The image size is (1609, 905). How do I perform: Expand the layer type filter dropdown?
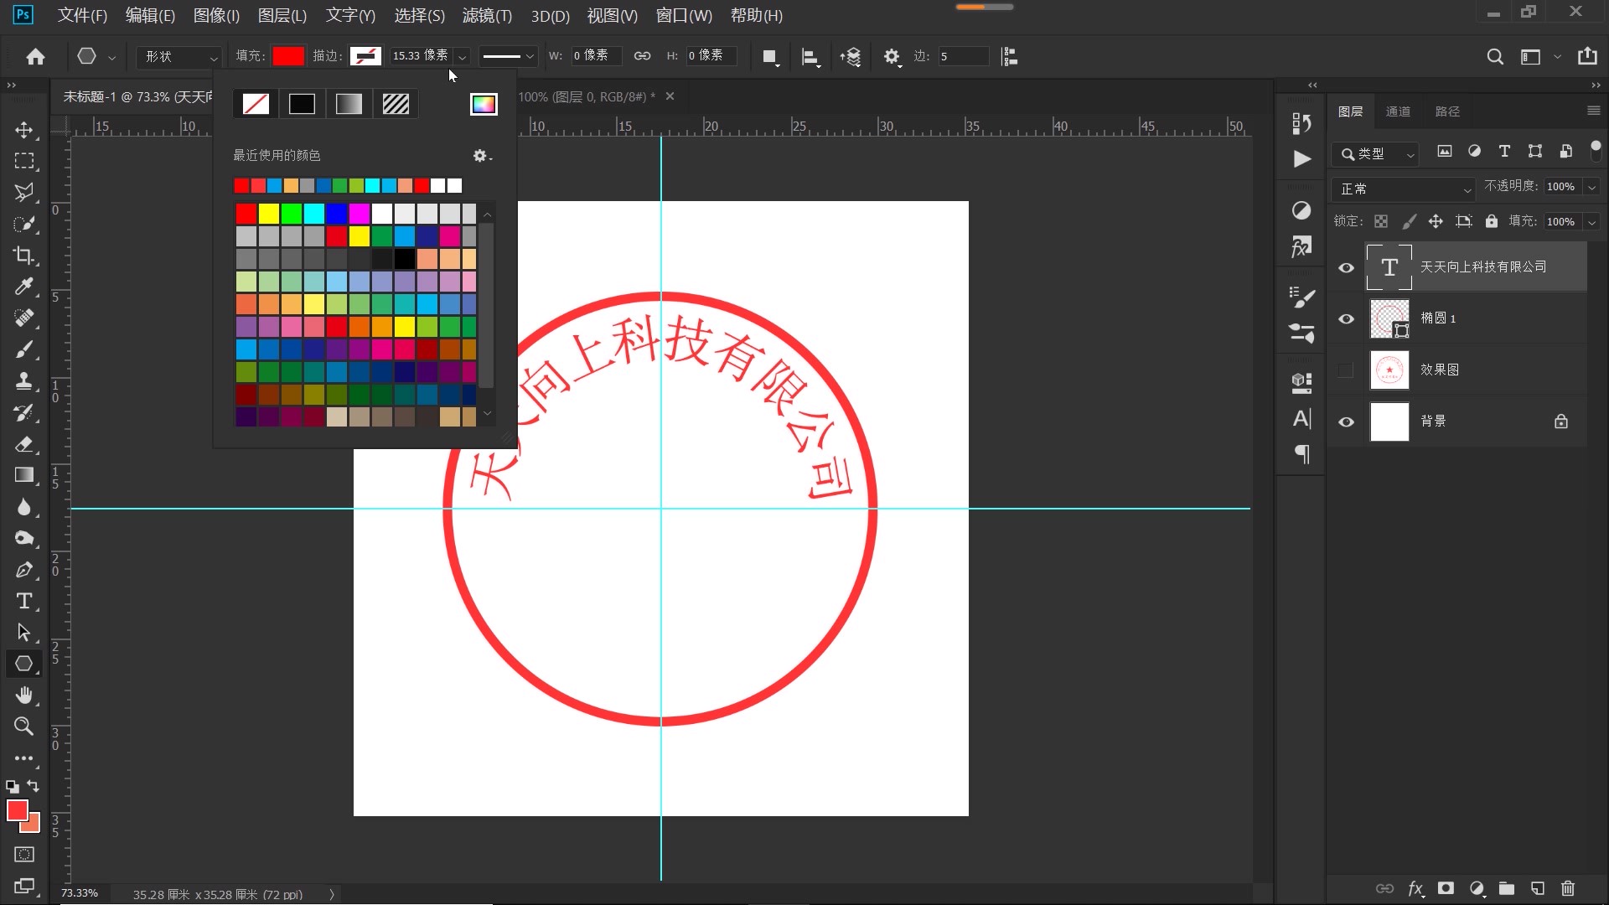pos(1411,154)
